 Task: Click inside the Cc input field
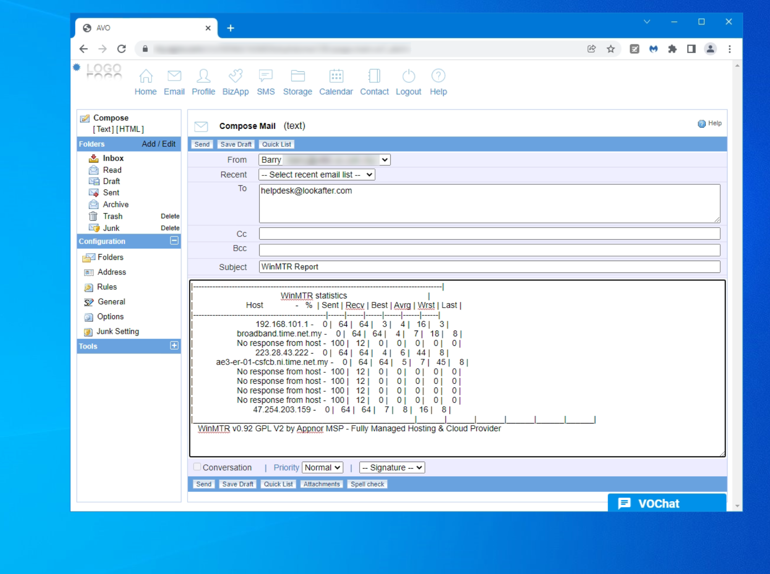(489, 233)
